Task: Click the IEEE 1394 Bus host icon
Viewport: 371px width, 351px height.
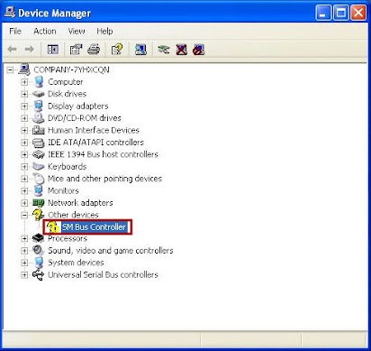Action: [39, 154]
